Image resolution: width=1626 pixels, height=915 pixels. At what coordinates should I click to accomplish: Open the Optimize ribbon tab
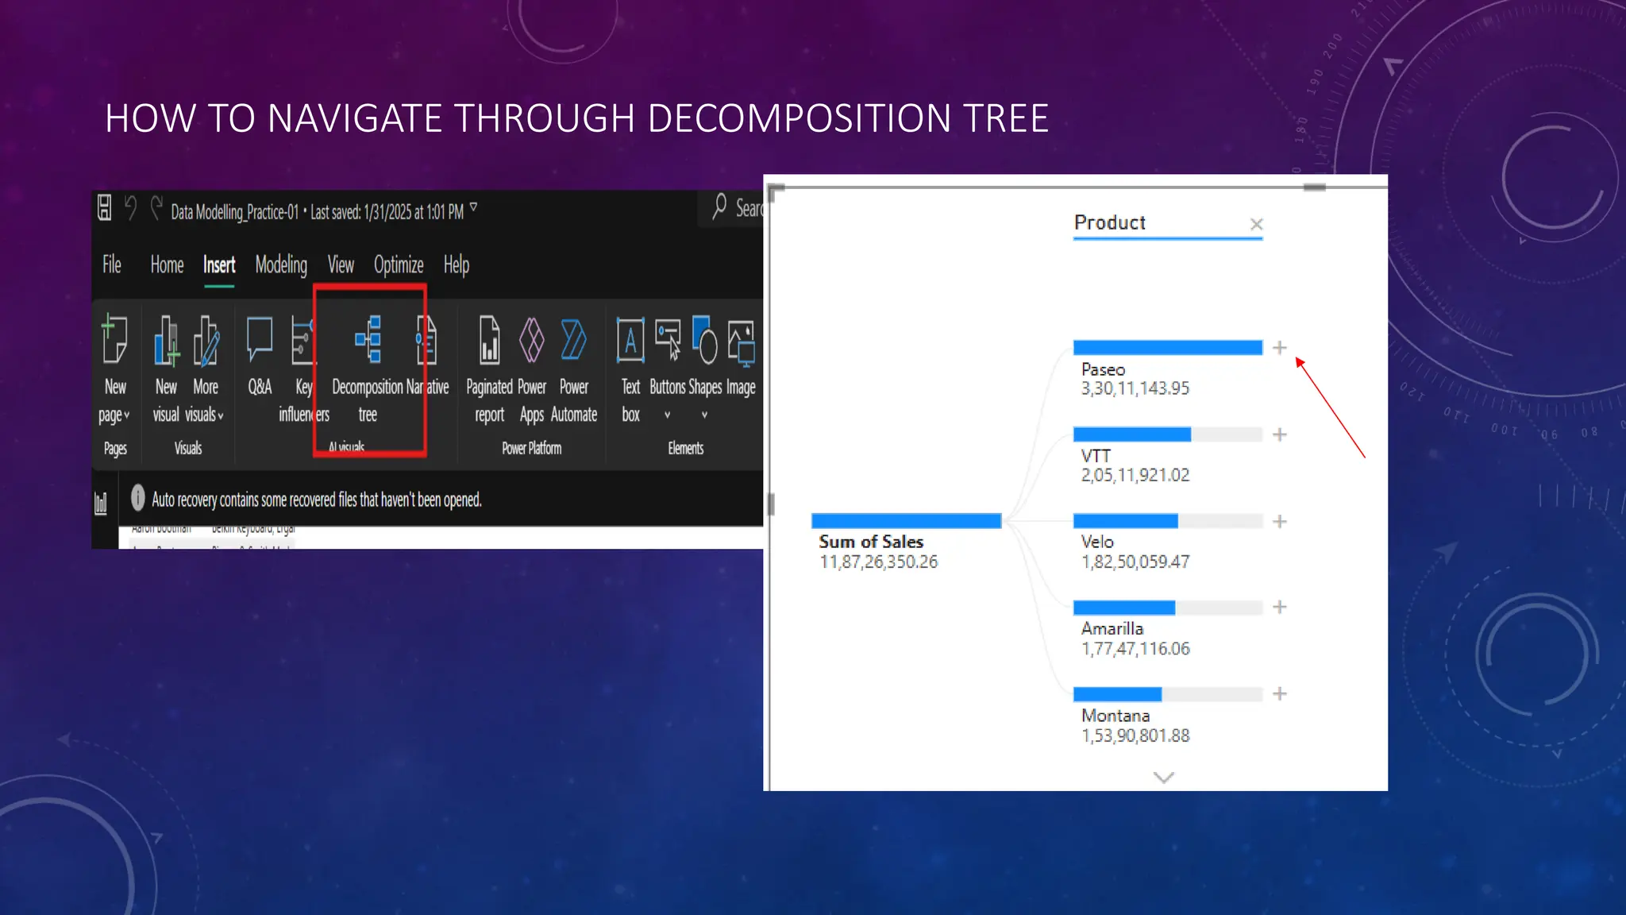pos(399,264)
